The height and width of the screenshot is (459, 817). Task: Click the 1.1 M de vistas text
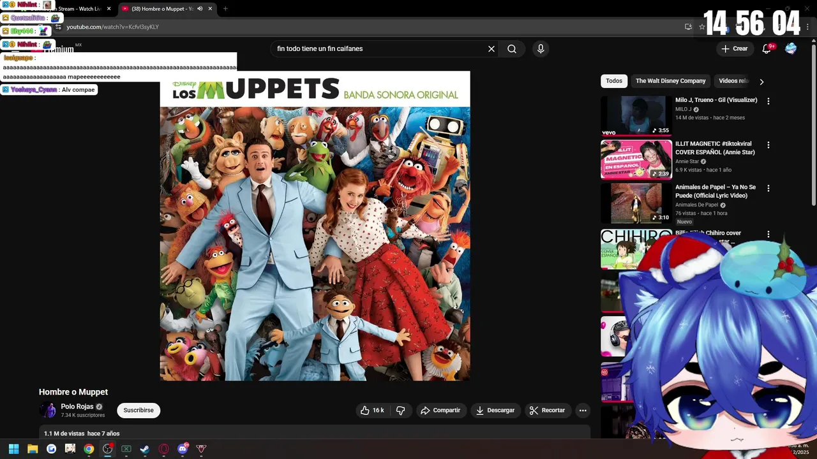coord(64,433)
